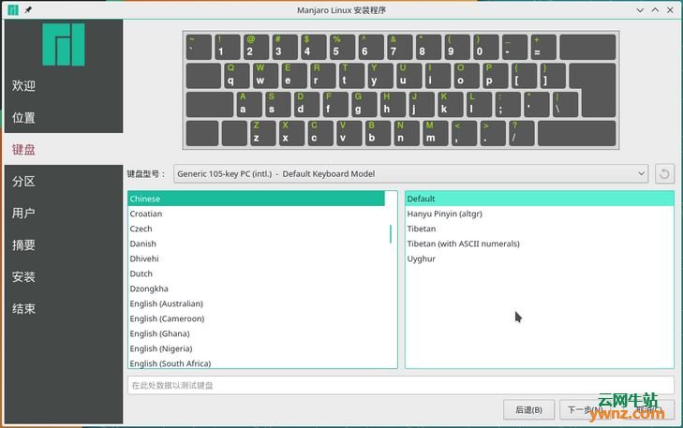This screenshot has width=683, height=428.
Task: Minimize the installer window
Action: point(640,9)
